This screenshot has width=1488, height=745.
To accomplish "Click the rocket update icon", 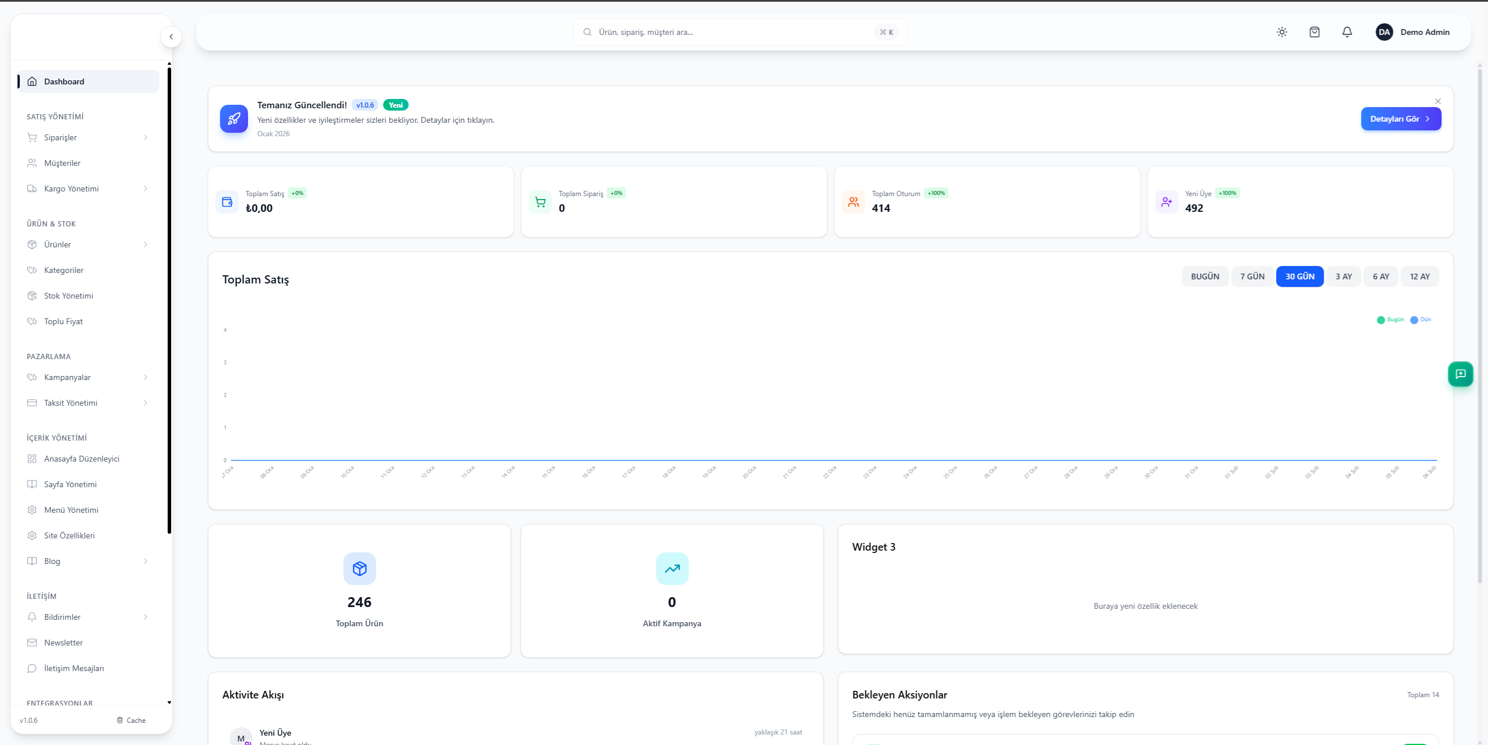I will click(x=234, y=119).
